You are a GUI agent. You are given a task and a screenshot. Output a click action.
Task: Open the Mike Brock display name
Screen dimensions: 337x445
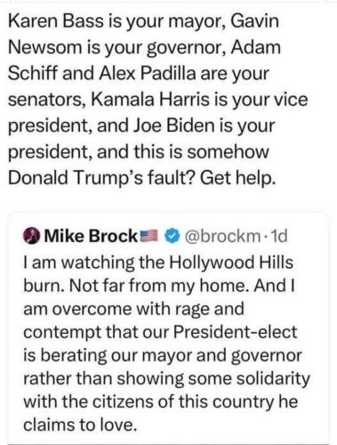(x=90, y=236)
